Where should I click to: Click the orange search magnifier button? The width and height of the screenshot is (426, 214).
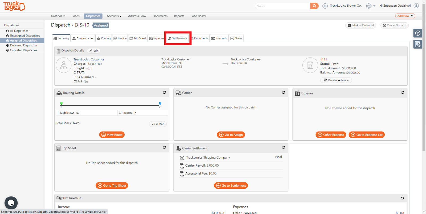pyautogui.click(x=314, y=6)
